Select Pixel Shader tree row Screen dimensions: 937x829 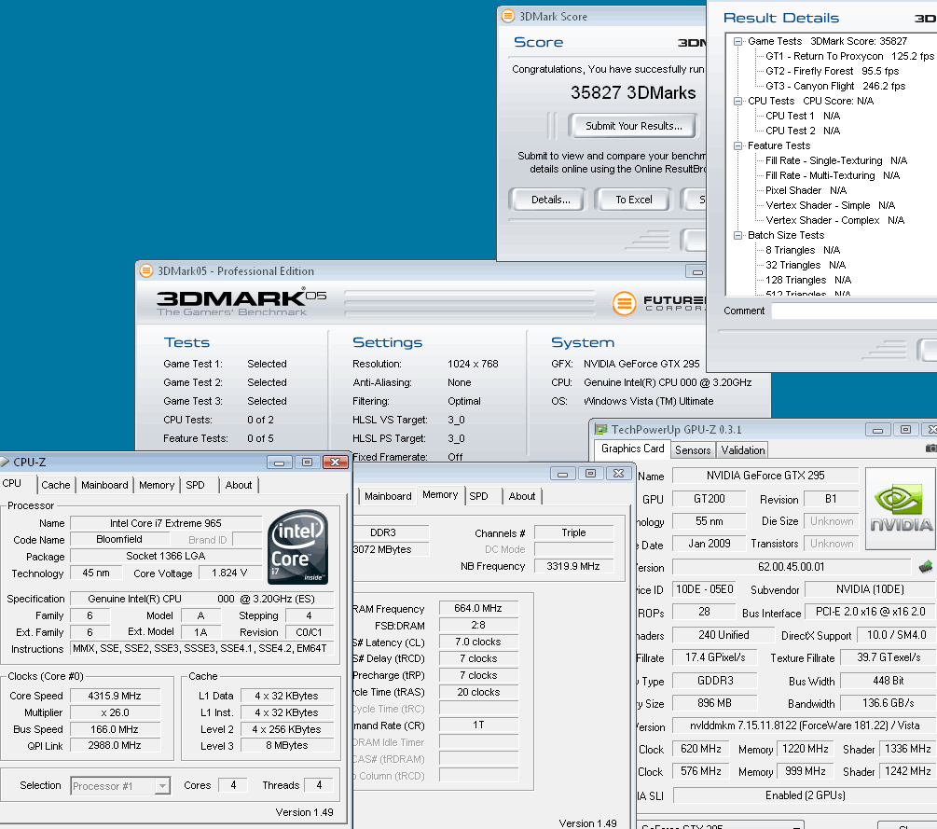[x=806, y=190]
